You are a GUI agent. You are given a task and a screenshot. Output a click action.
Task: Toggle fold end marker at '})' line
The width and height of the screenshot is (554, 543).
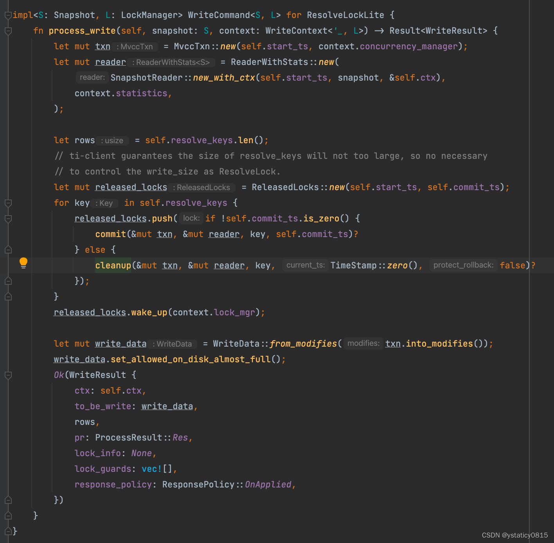point(8,500)
